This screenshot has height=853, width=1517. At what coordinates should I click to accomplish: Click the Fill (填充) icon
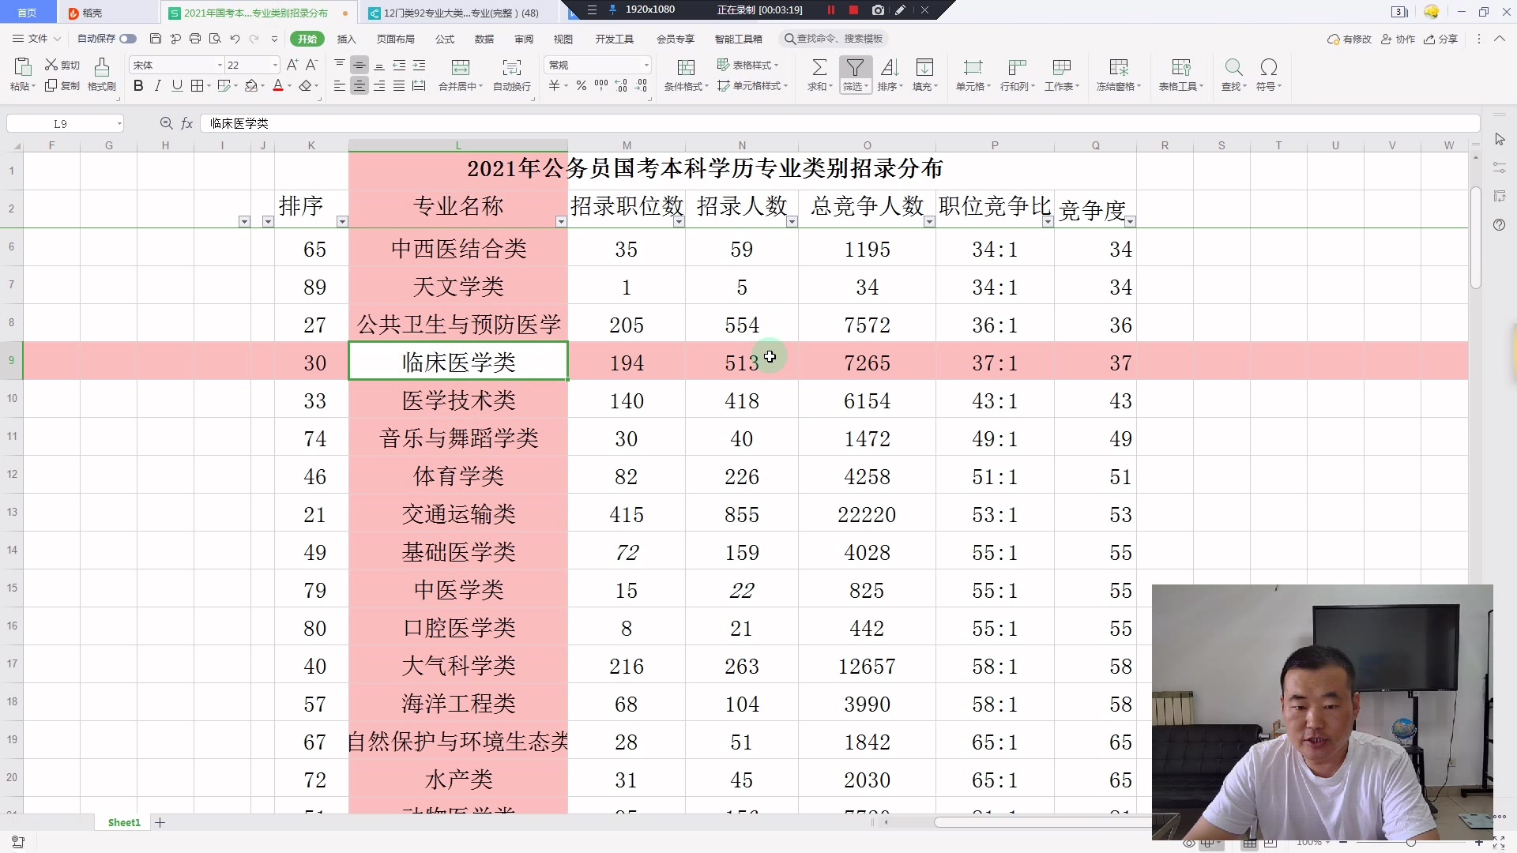coord(924,67)
